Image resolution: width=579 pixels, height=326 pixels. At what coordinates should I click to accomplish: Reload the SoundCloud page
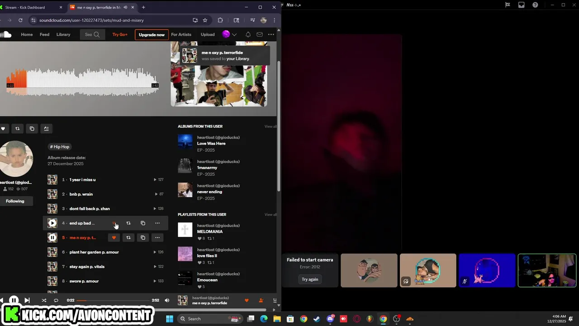(20, 20)
